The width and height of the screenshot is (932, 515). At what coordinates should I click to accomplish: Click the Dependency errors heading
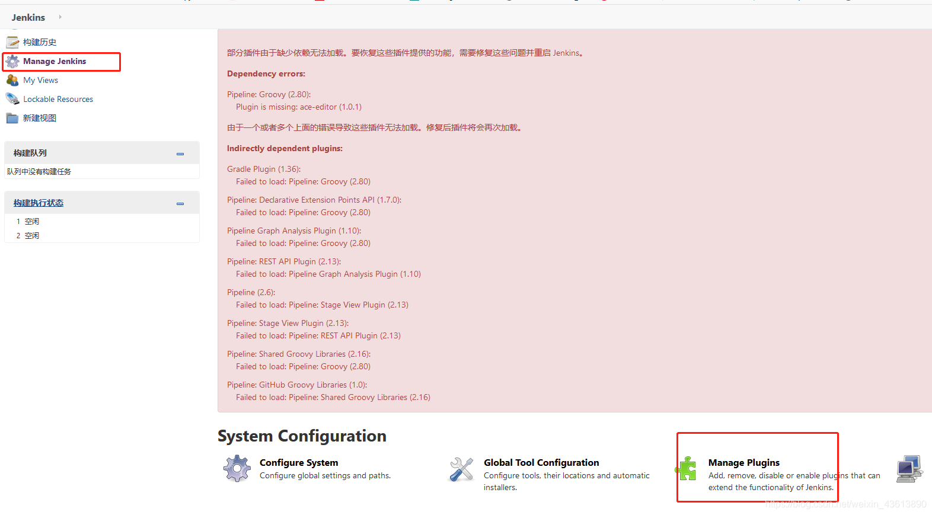click(x=266, y=73)
